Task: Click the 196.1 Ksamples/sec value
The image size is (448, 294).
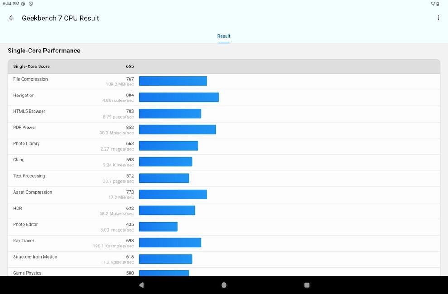Action: 113,246
